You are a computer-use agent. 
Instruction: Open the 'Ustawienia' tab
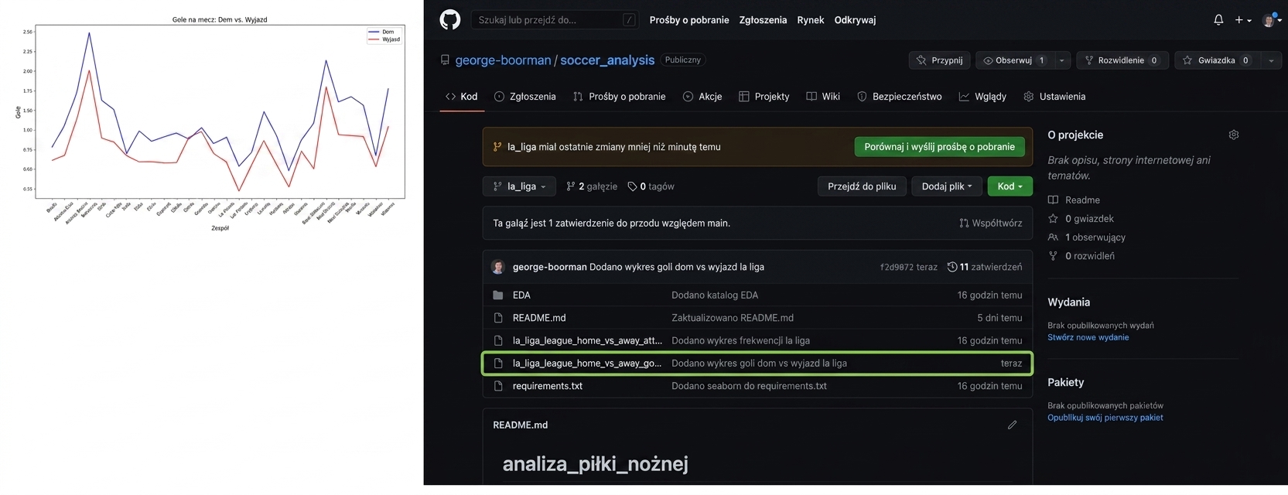tap(1054, 97)
